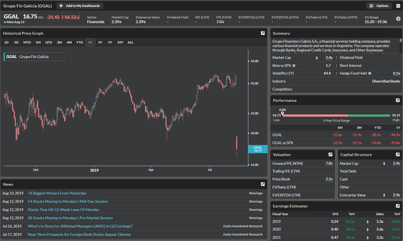Open 'Stocks That Hit 52-Week Lows' article
This screenshot has height=241, width=403.
[63, 210]
